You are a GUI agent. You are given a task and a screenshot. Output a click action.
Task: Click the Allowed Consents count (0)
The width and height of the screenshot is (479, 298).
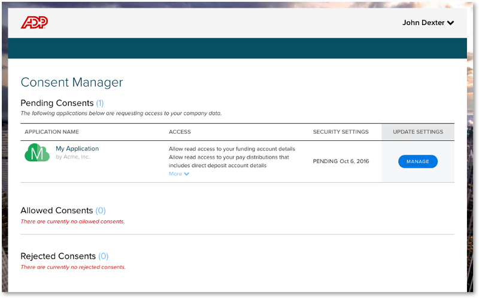tap(101, 210)
